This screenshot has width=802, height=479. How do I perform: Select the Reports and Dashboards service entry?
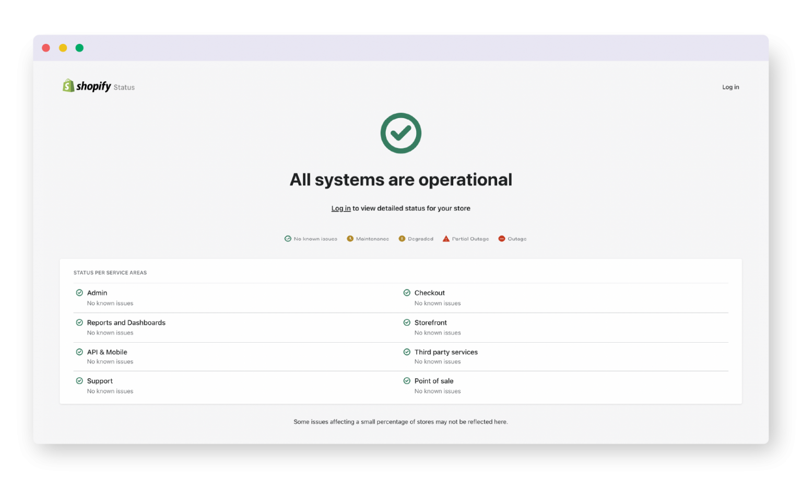[126, 322]
